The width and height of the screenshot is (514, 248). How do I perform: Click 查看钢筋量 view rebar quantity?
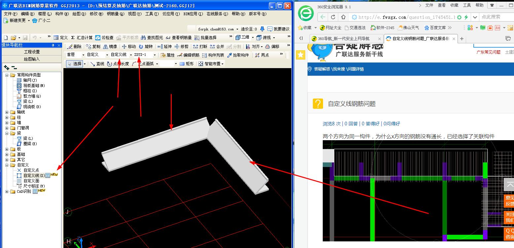[x=179, y=38]
